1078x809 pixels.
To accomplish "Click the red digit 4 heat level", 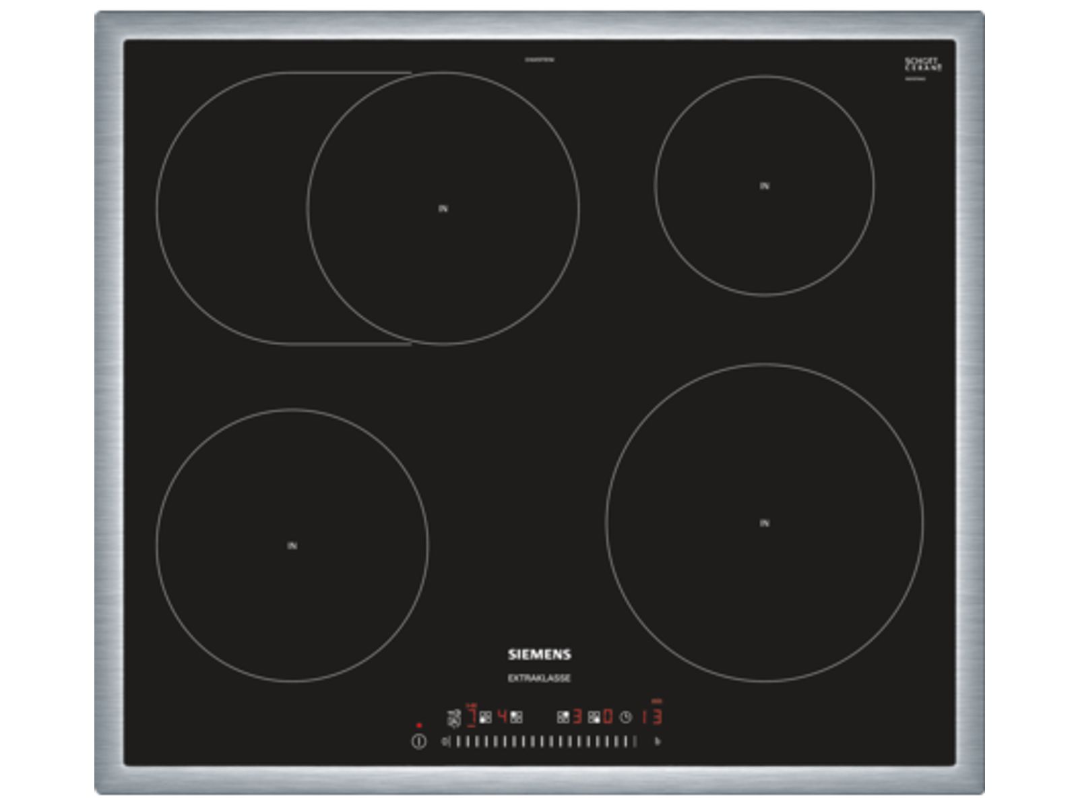I will pos(503,717).
